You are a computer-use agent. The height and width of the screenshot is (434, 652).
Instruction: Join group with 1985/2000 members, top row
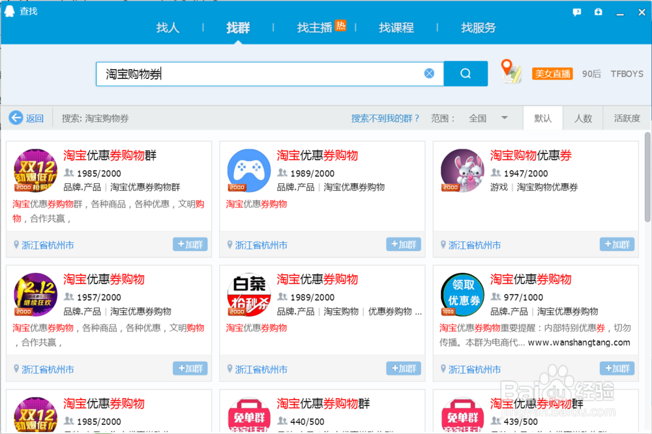click(x=190, y=244)
